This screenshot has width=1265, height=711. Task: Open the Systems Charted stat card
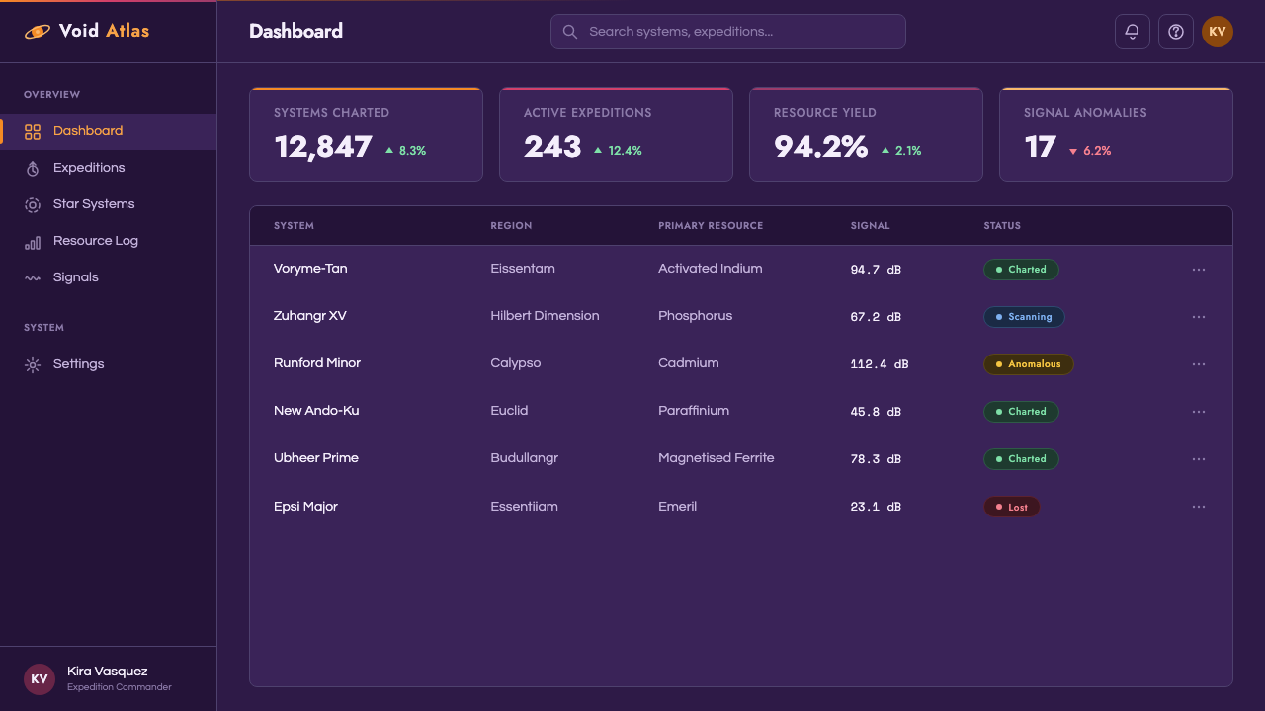click(366, 134)
